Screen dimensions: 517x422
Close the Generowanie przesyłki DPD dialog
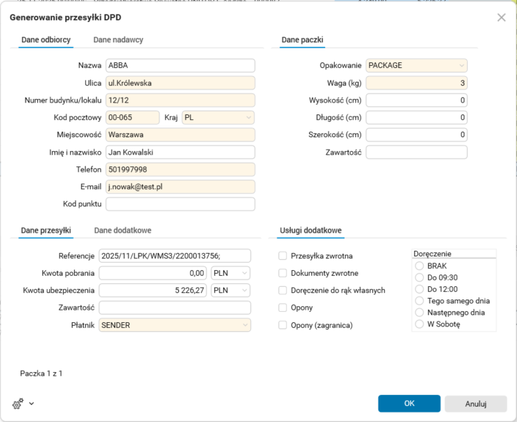point(502,17)
